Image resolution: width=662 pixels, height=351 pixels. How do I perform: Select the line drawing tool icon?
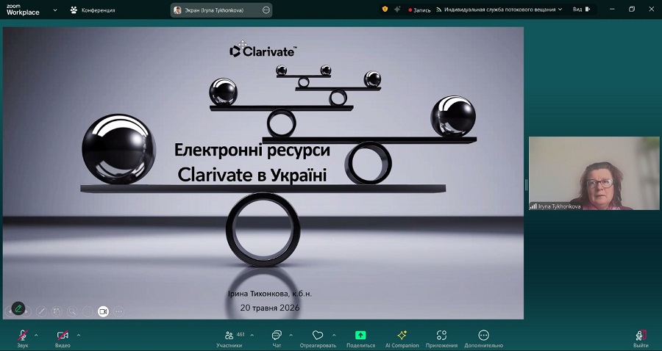41,311
